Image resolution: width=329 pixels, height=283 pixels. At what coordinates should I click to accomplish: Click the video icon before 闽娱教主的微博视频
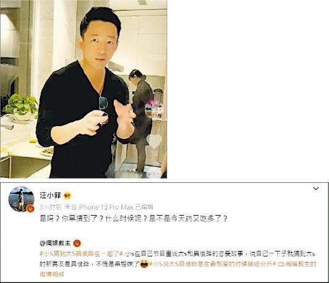coord(280,264)
